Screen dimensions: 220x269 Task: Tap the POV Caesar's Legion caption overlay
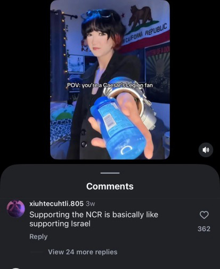[x=110, y=85]
